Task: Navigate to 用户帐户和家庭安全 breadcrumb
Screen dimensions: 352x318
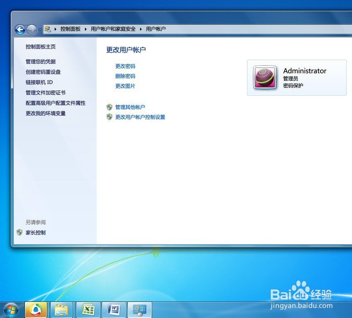Action: click(x=113, y=29)
